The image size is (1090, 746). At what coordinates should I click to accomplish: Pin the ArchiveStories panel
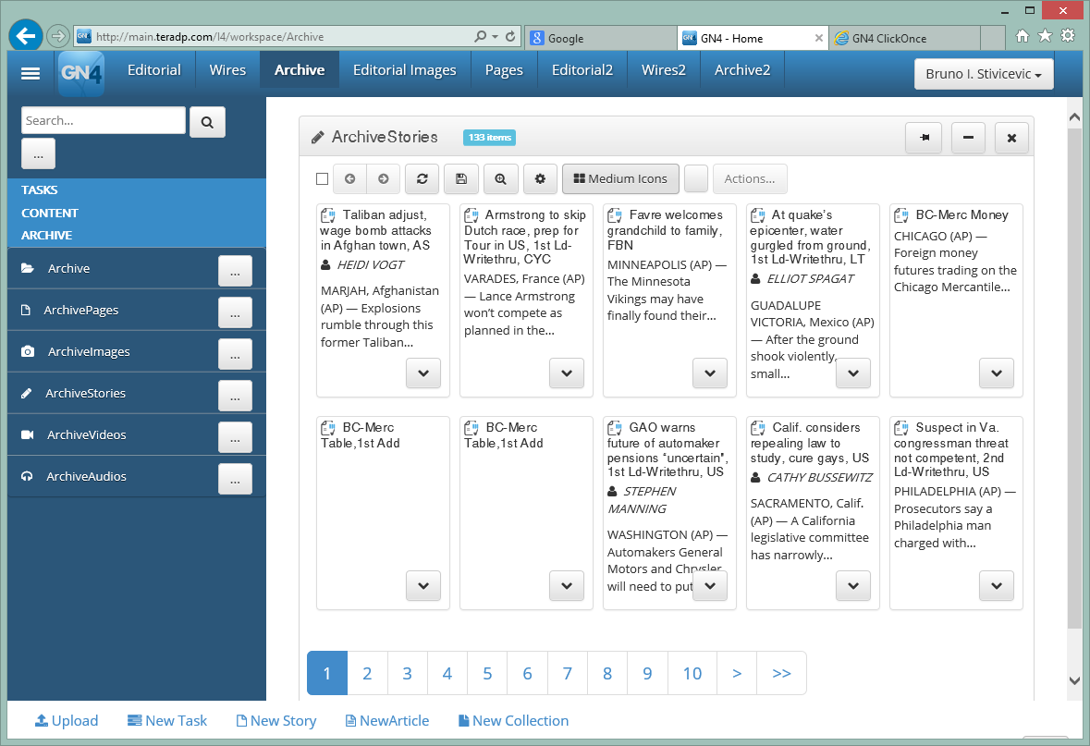click(924, 138)
